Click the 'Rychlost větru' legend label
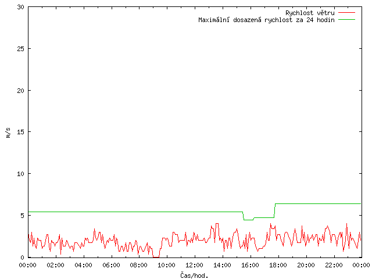 tap(310, 13)
